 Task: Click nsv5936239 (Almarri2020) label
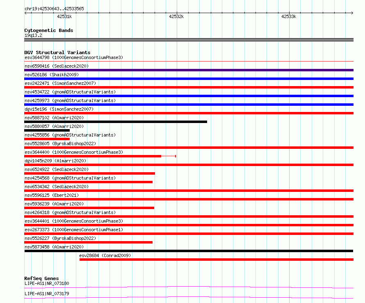point(54,204)
